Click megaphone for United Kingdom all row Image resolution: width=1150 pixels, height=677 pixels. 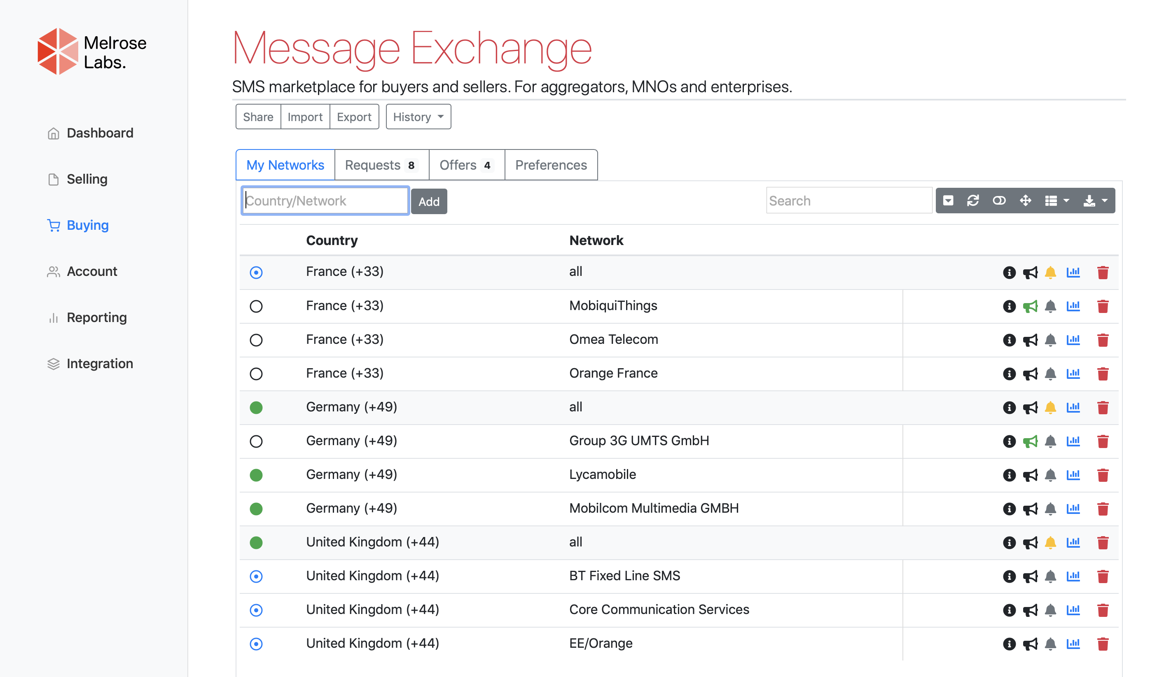[1030, 542]
